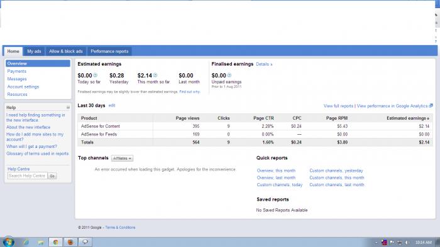This screenshot has height=247, width=440.
Task: Click the help icon beside Unpaid earnings amount
Action: click(229, 75)
